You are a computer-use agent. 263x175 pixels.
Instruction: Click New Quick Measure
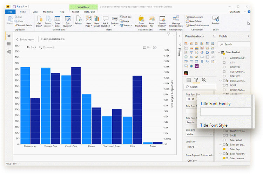(x=197, y=25)
